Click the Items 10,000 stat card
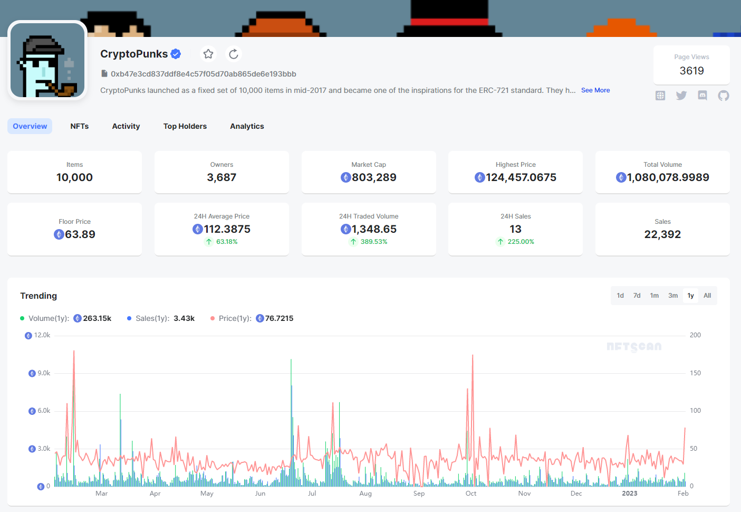 click(74, 172)
